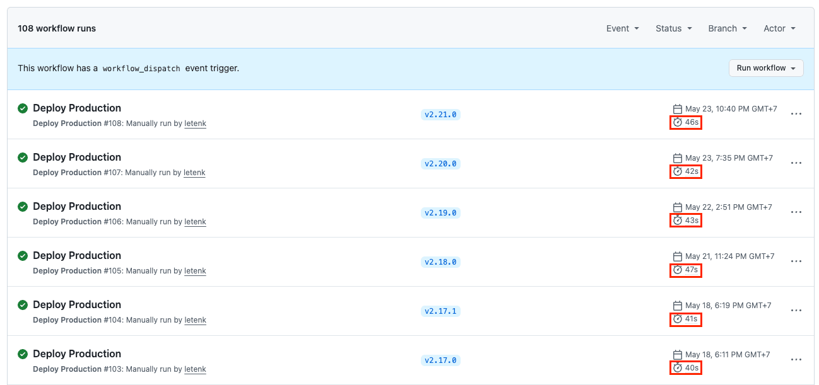Image resolution: width=819 pixels, height=385 pixels.
Task: Click the green success check for run #106
Action: pos(23,207)
